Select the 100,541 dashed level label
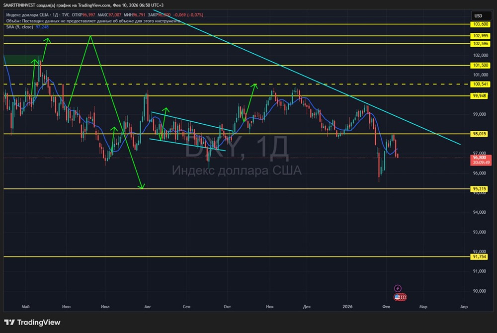The width and height of the screenshot is (497, 333). pos(481,84)
